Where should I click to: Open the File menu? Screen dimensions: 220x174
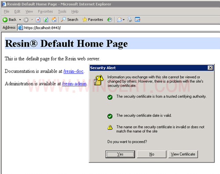[7, 11]
